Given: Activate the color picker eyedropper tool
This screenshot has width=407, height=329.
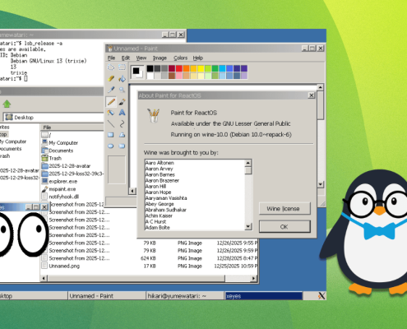Looking at the screenshot, I should coord(111,90).
